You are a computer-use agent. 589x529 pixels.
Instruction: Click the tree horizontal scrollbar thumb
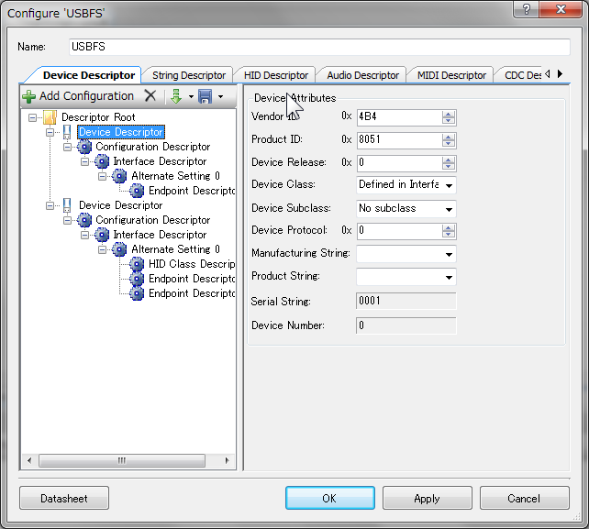(x=122, y=460)
